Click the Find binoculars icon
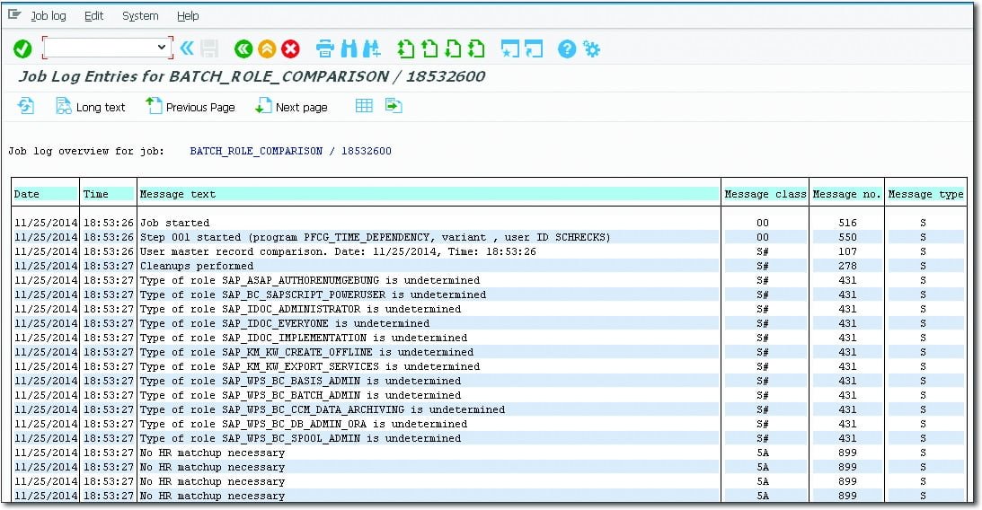 pyautogui.click(x=349, y=48)
